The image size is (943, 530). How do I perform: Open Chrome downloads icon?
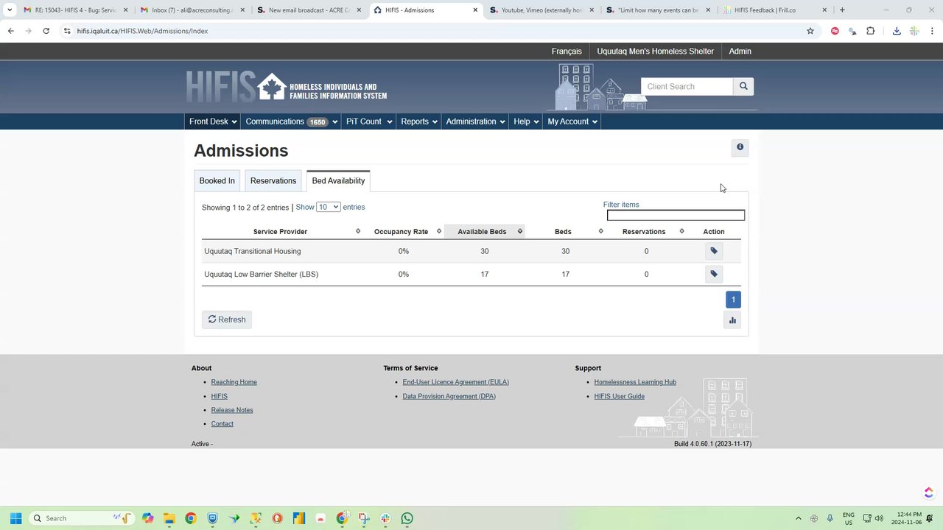pos(897,31)
